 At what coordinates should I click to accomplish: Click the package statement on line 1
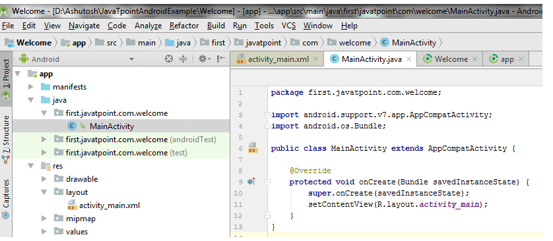point(356,93)
